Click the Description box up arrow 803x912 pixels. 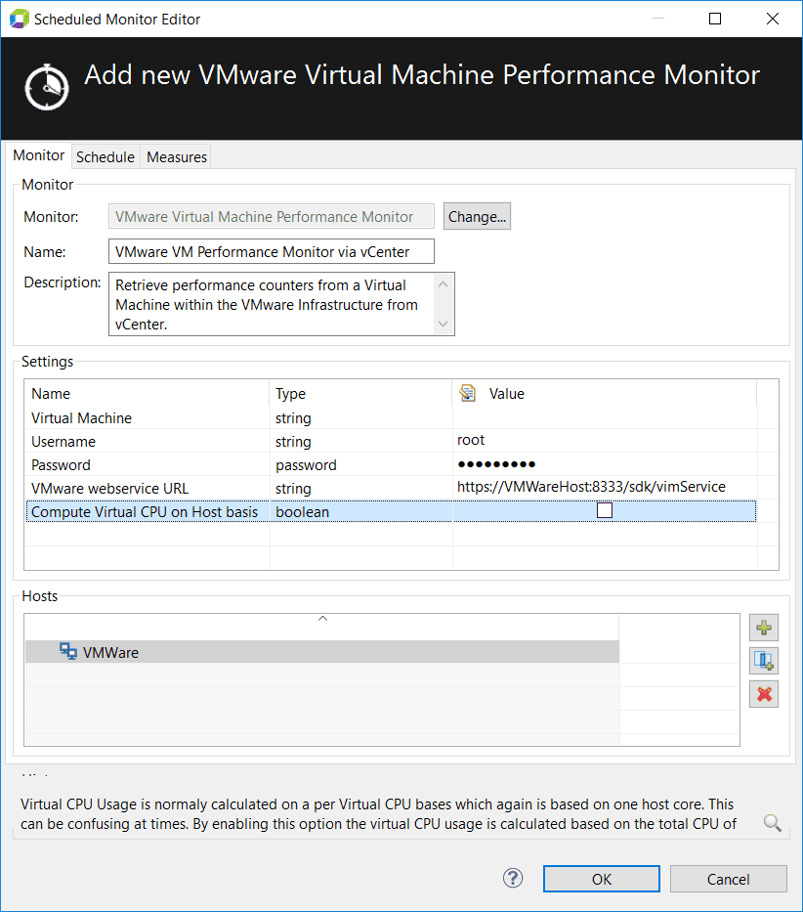point(444,284)
